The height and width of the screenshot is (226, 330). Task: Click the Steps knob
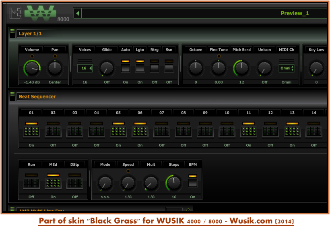tap(174, 183)
